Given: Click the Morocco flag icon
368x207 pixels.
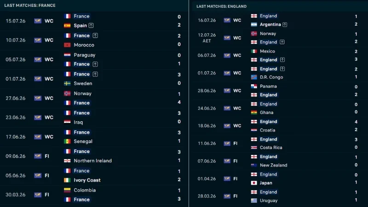Looking at the screenshot, I should 67,45.
